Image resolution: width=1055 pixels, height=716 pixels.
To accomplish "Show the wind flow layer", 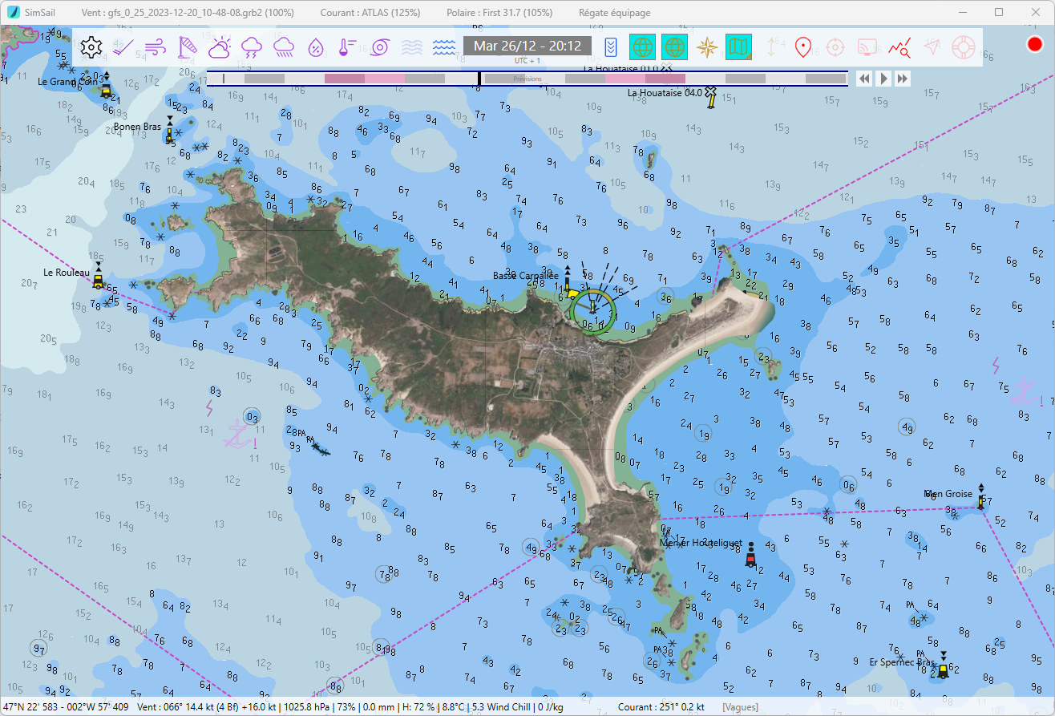I will (156, 47).
